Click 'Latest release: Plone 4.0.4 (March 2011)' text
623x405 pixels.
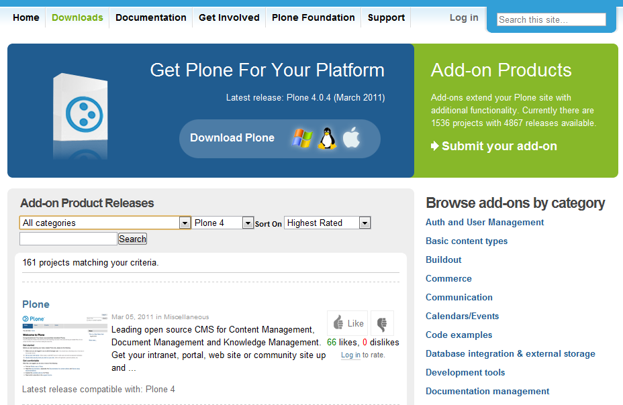point(305,98)
